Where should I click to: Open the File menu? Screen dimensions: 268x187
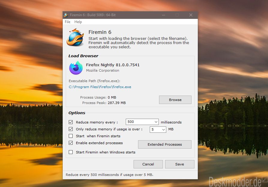click(68, 22)
